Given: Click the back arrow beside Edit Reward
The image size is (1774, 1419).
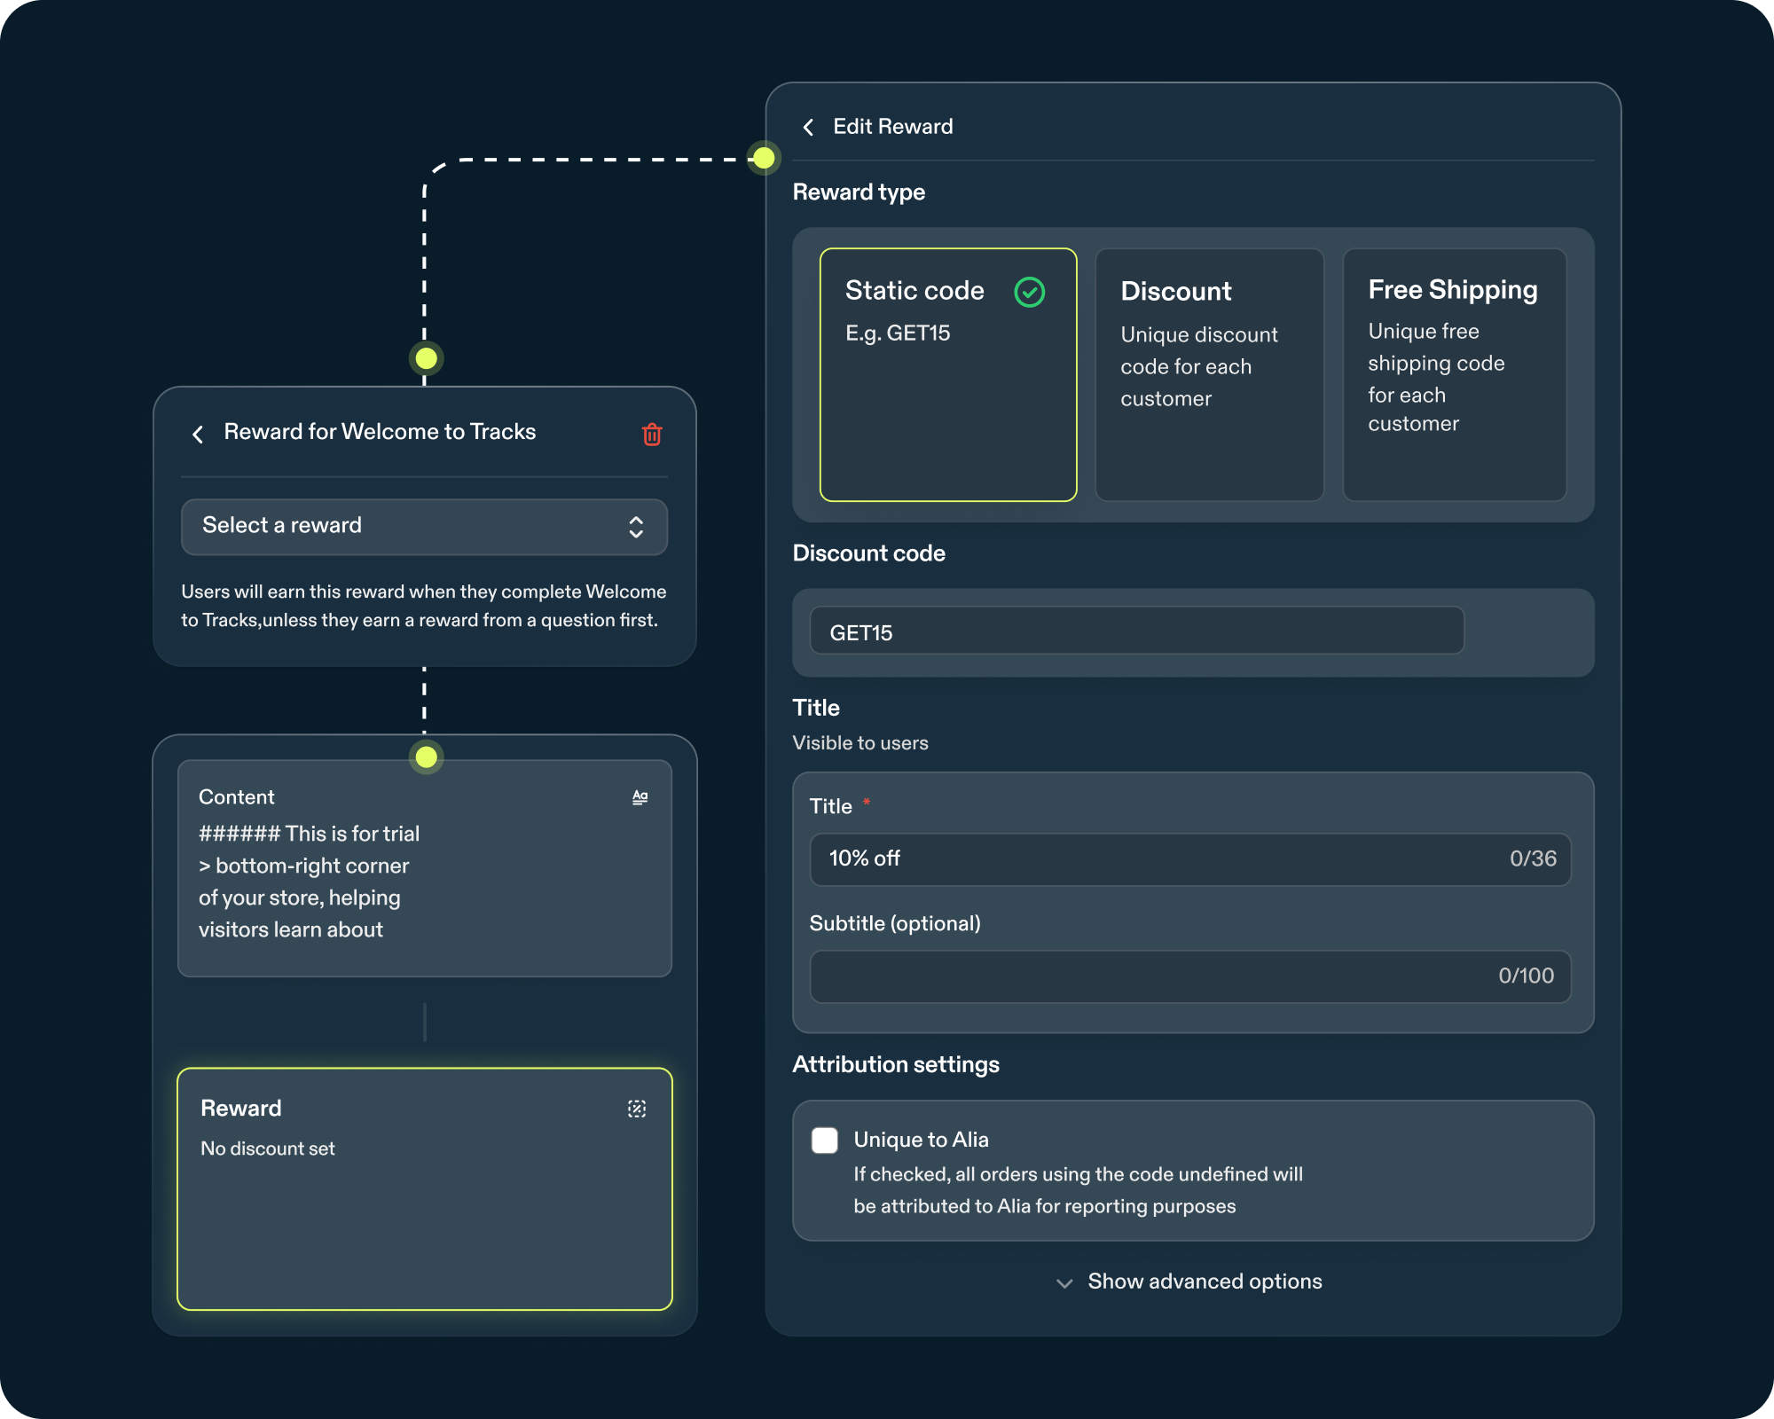Looking at the screenshot, I should point(808,127).
